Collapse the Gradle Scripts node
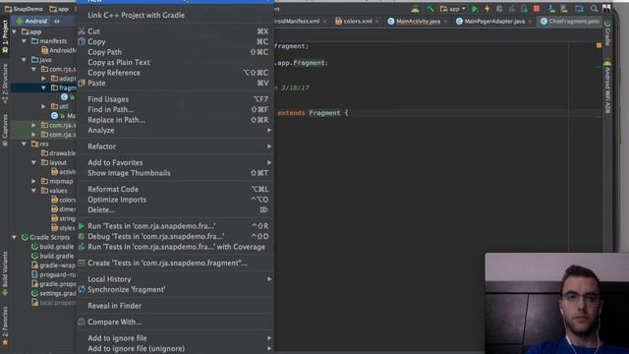Screen dimensions: 629x354 pos(15,237)
